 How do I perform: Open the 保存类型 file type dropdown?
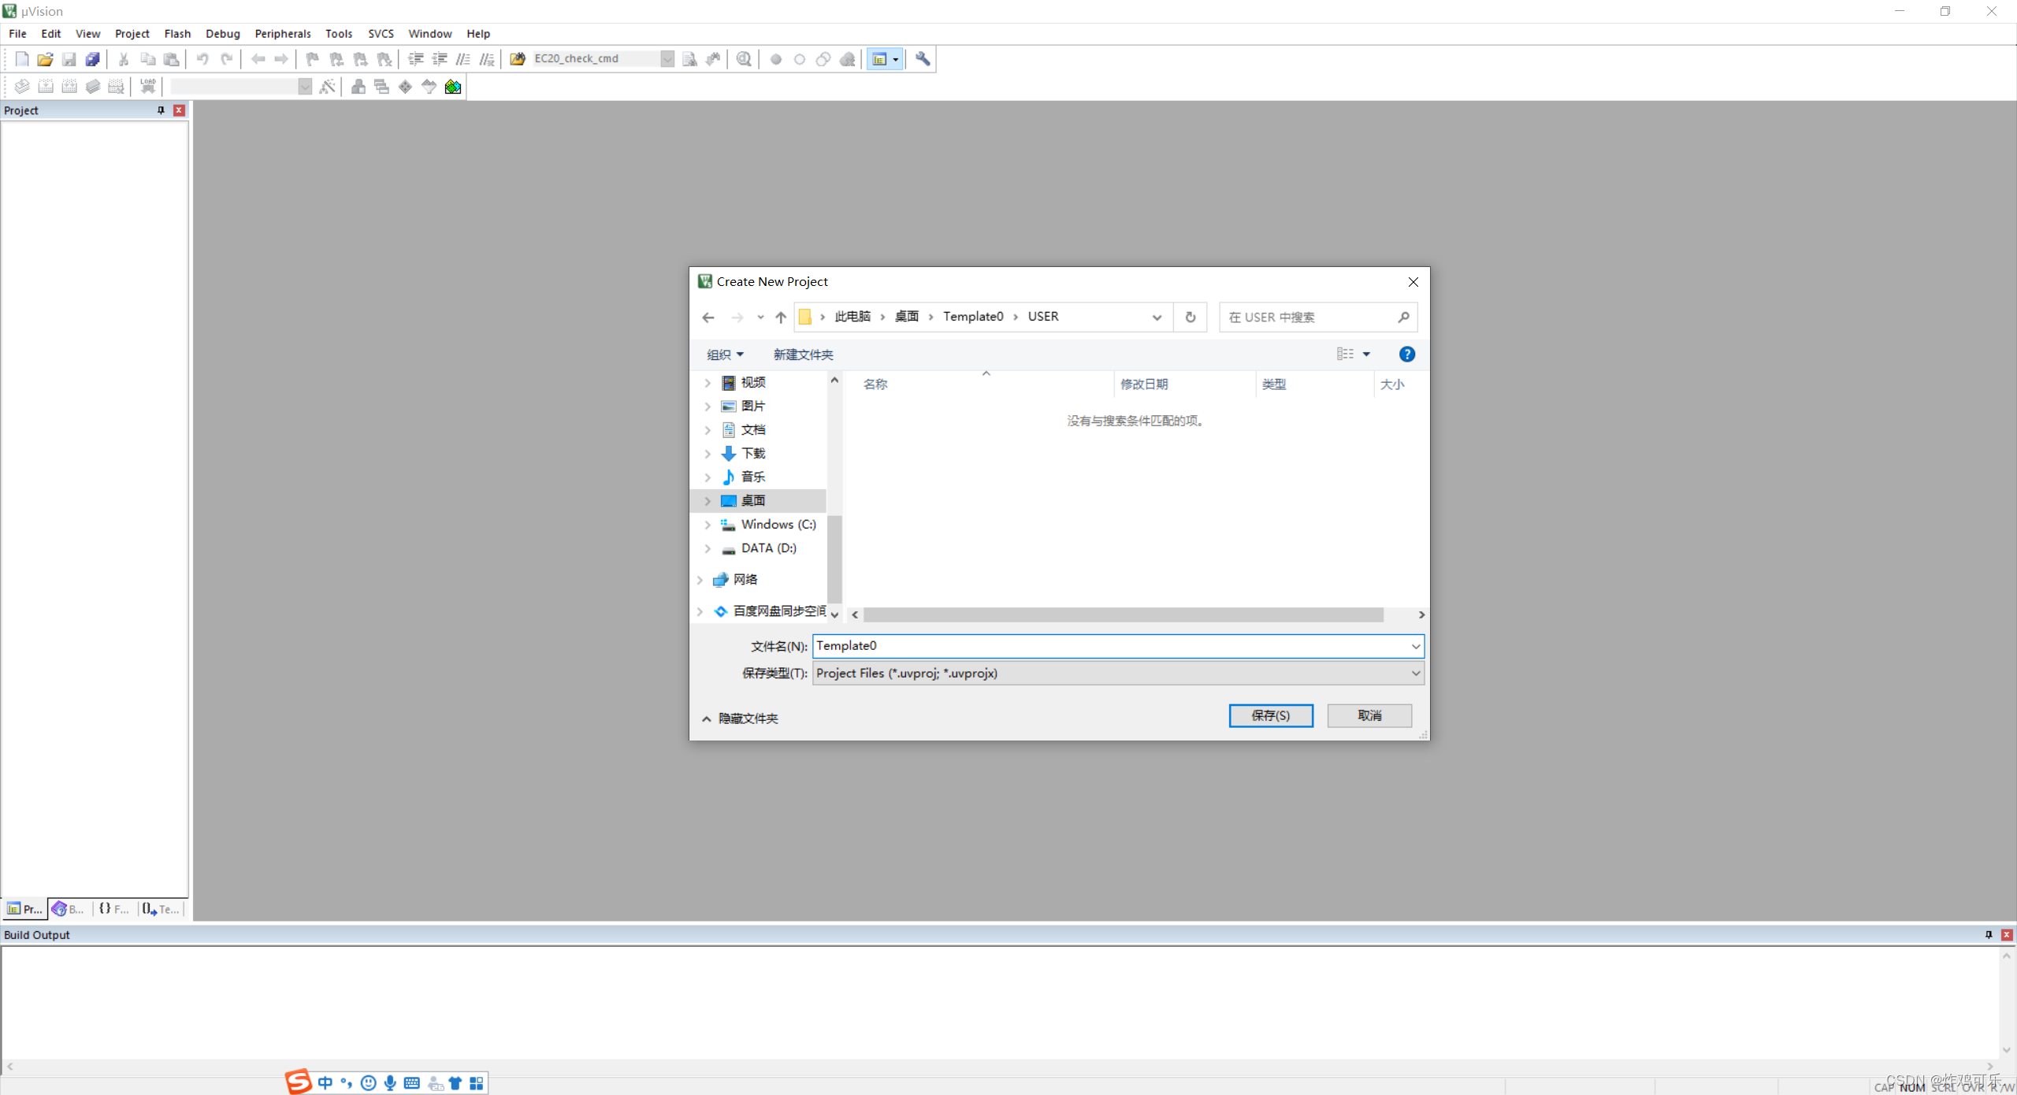tap(1415, 673)
